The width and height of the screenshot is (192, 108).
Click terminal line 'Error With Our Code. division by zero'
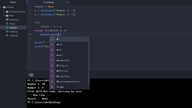point(54,91)
